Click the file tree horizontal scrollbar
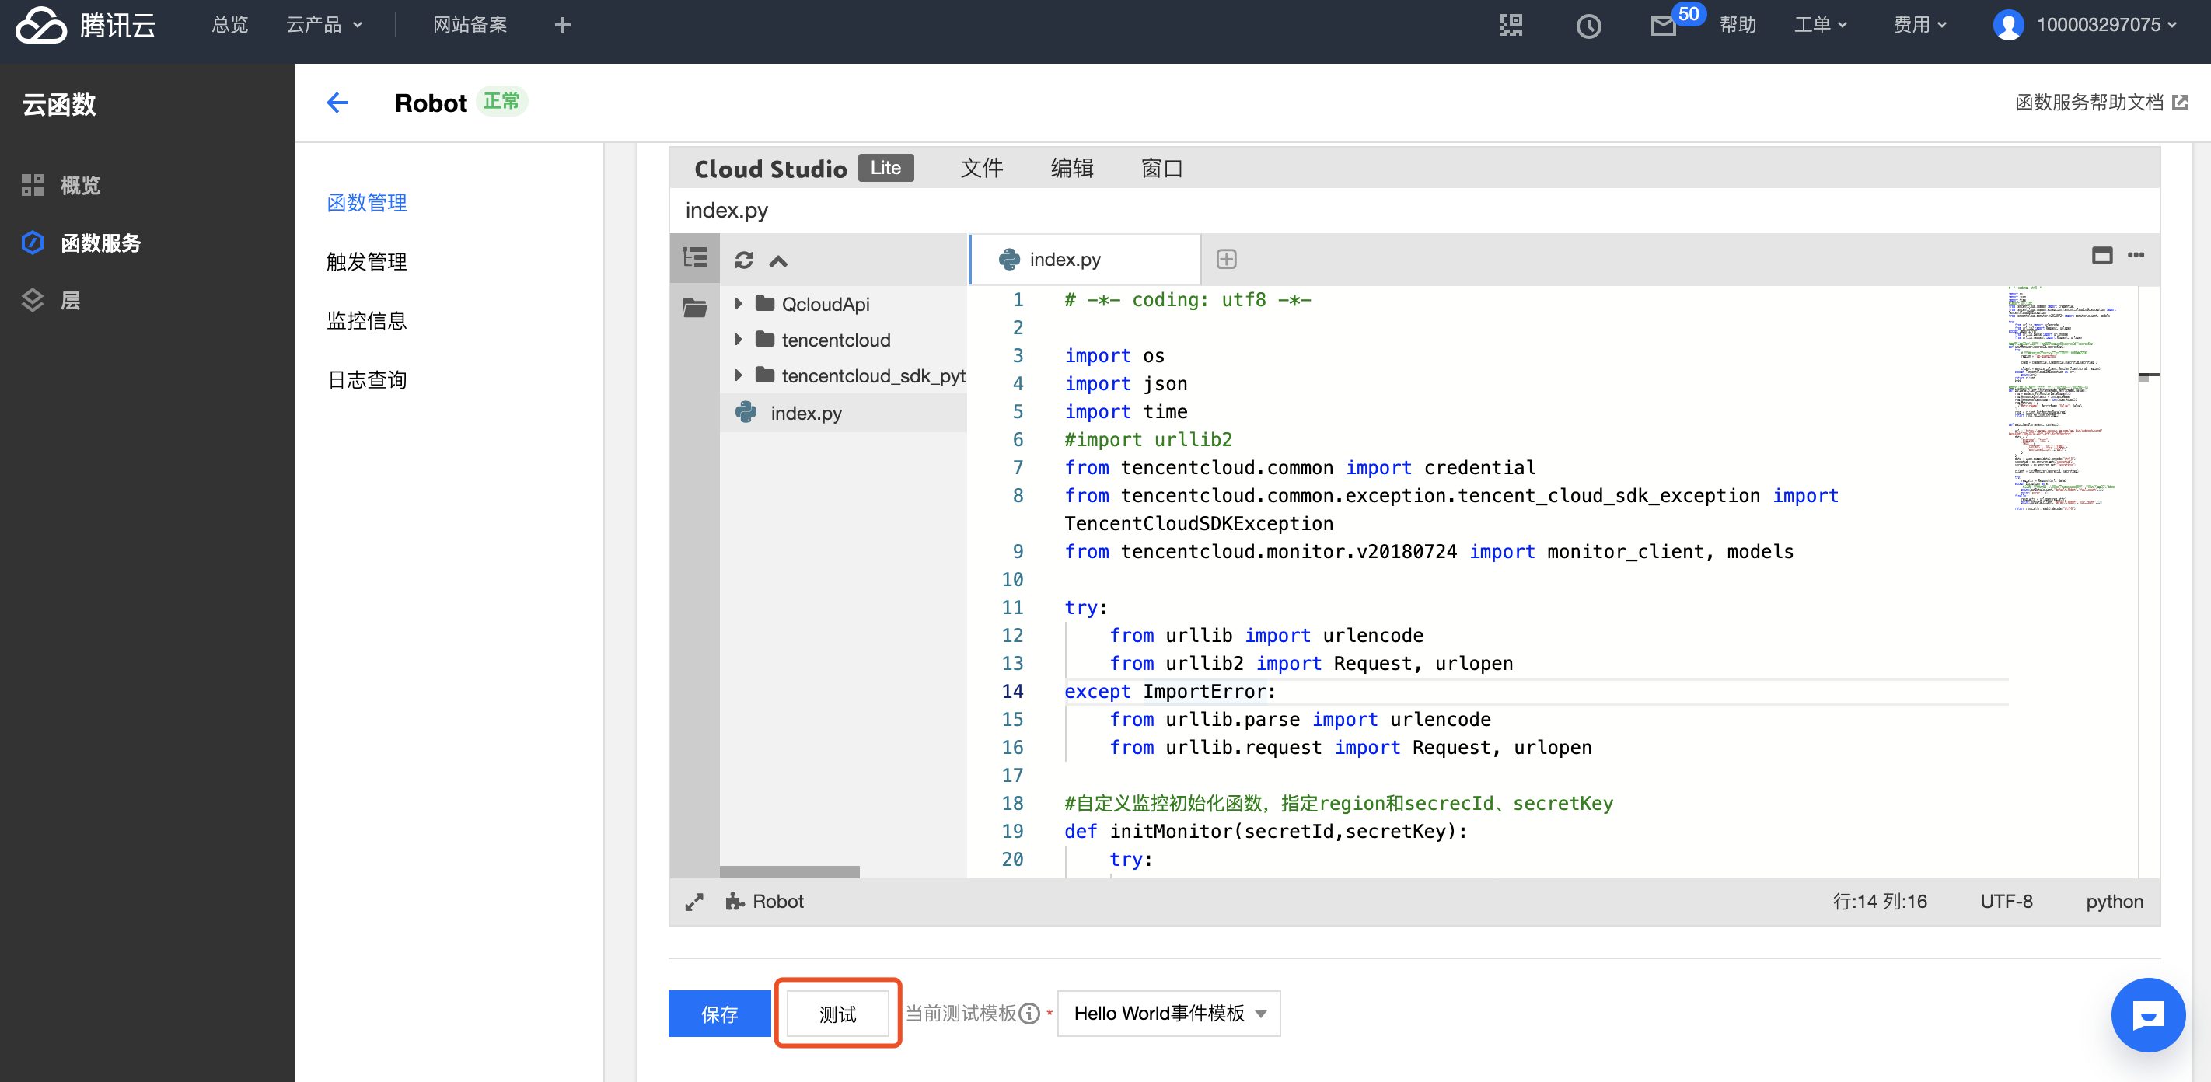2211x1082 pixels. click(789, 871)
